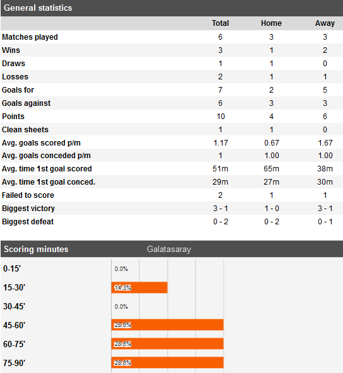Click the Points row label
This screenshot has width=343, height=373.
coord(13,117)
